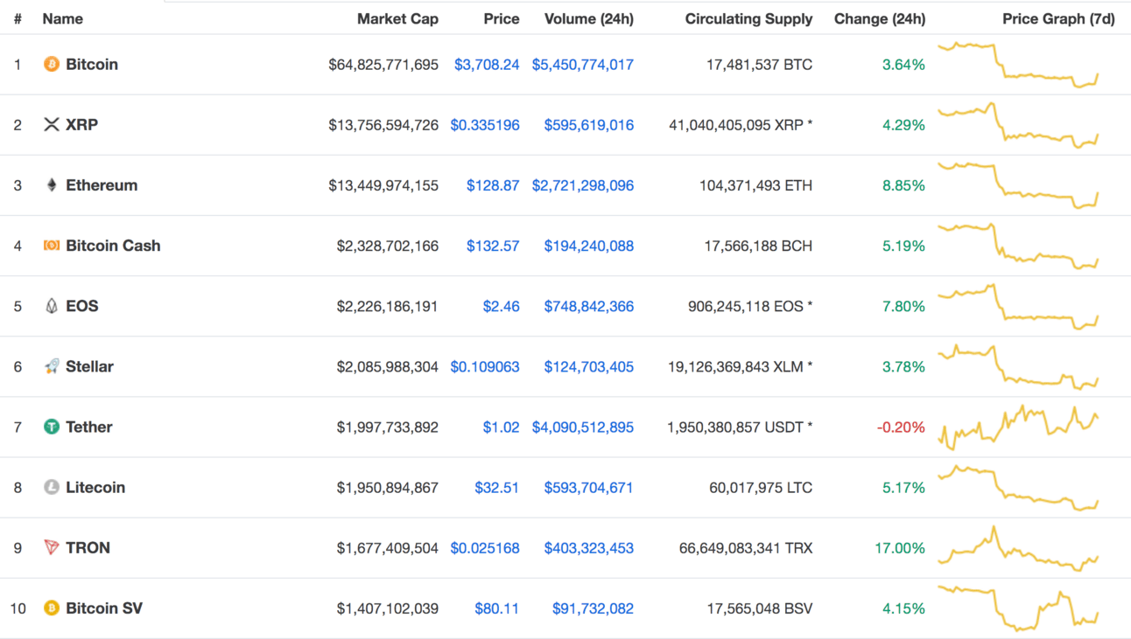Viewport: 1131px width, 639px height.
Task: Click TRON price $0.025168
Action: point(485,547)
